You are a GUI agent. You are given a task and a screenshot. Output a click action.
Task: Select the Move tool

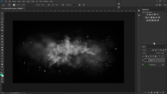coord(2,13)
